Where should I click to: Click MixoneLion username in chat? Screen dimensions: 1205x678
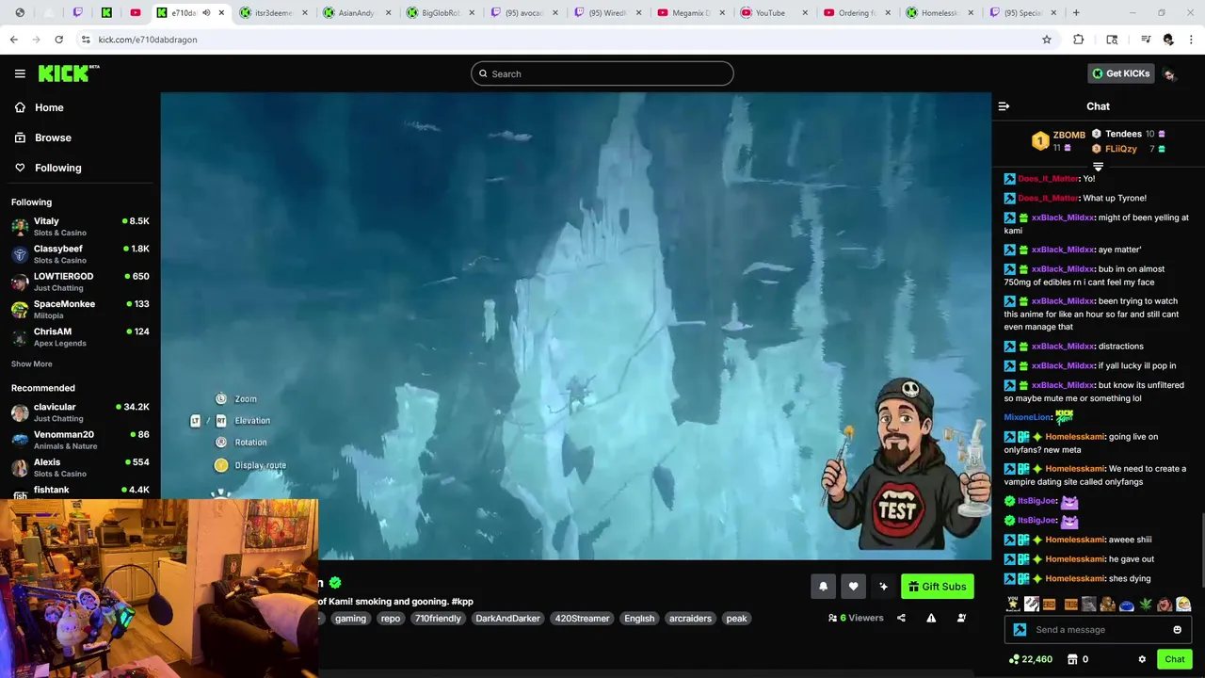(1027, 417)
